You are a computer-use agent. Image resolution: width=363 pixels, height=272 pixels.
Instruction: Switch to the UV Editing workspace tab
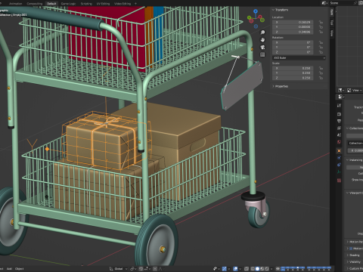(x=103, y=4)
